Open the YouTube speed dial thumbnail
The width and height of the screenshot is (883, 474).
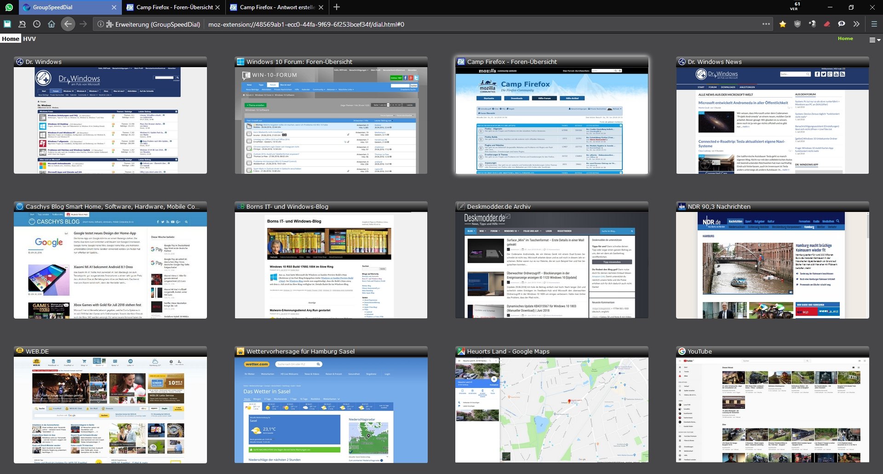[772, 409]
